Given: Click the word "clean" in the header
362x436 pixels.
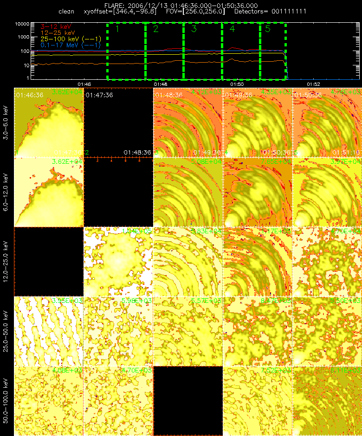Looking at the screenshot, I should point(66,12).
